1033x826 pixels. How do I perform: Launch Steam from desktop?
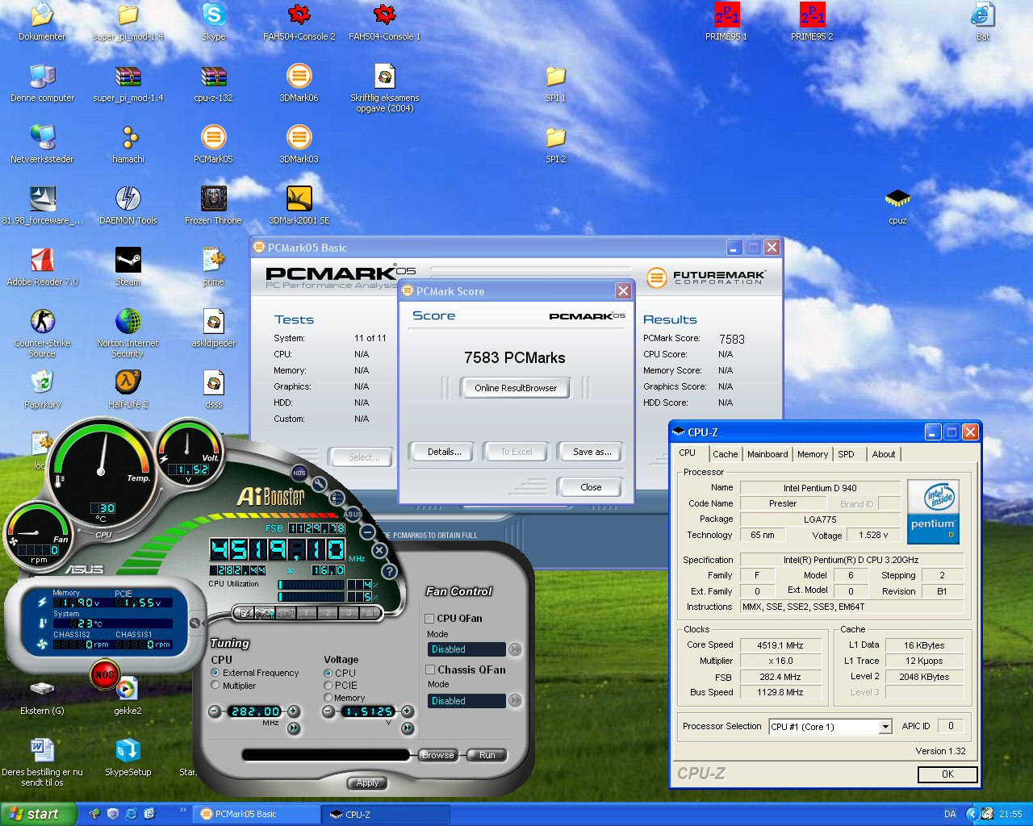tap(128, 267)
